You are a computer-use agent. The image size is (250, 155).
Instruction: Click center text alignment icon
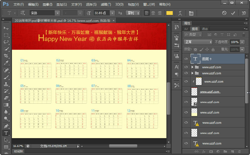[153, 13]
